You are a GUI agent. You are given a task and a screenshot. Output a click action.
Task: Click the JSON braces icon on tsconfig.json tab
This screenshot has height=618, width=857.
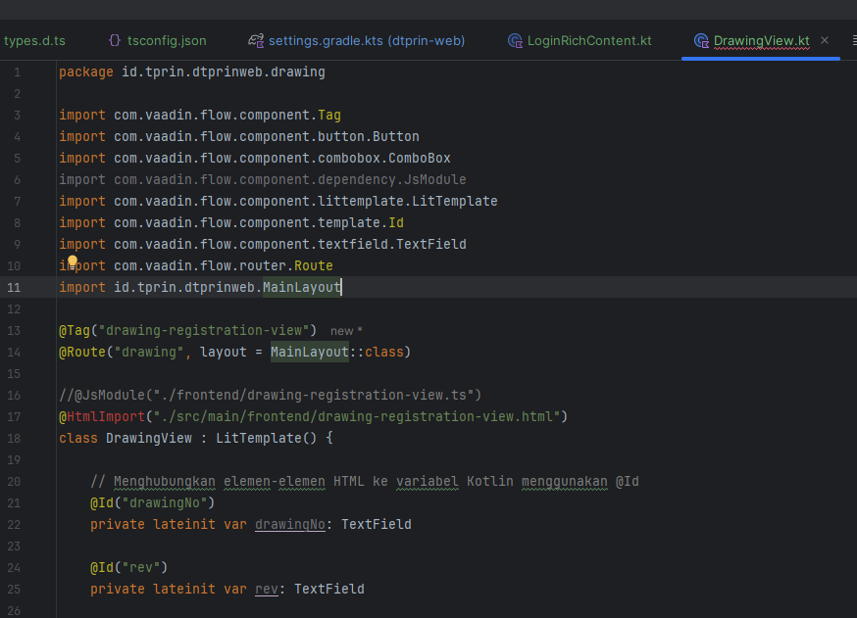coord(115,41)
